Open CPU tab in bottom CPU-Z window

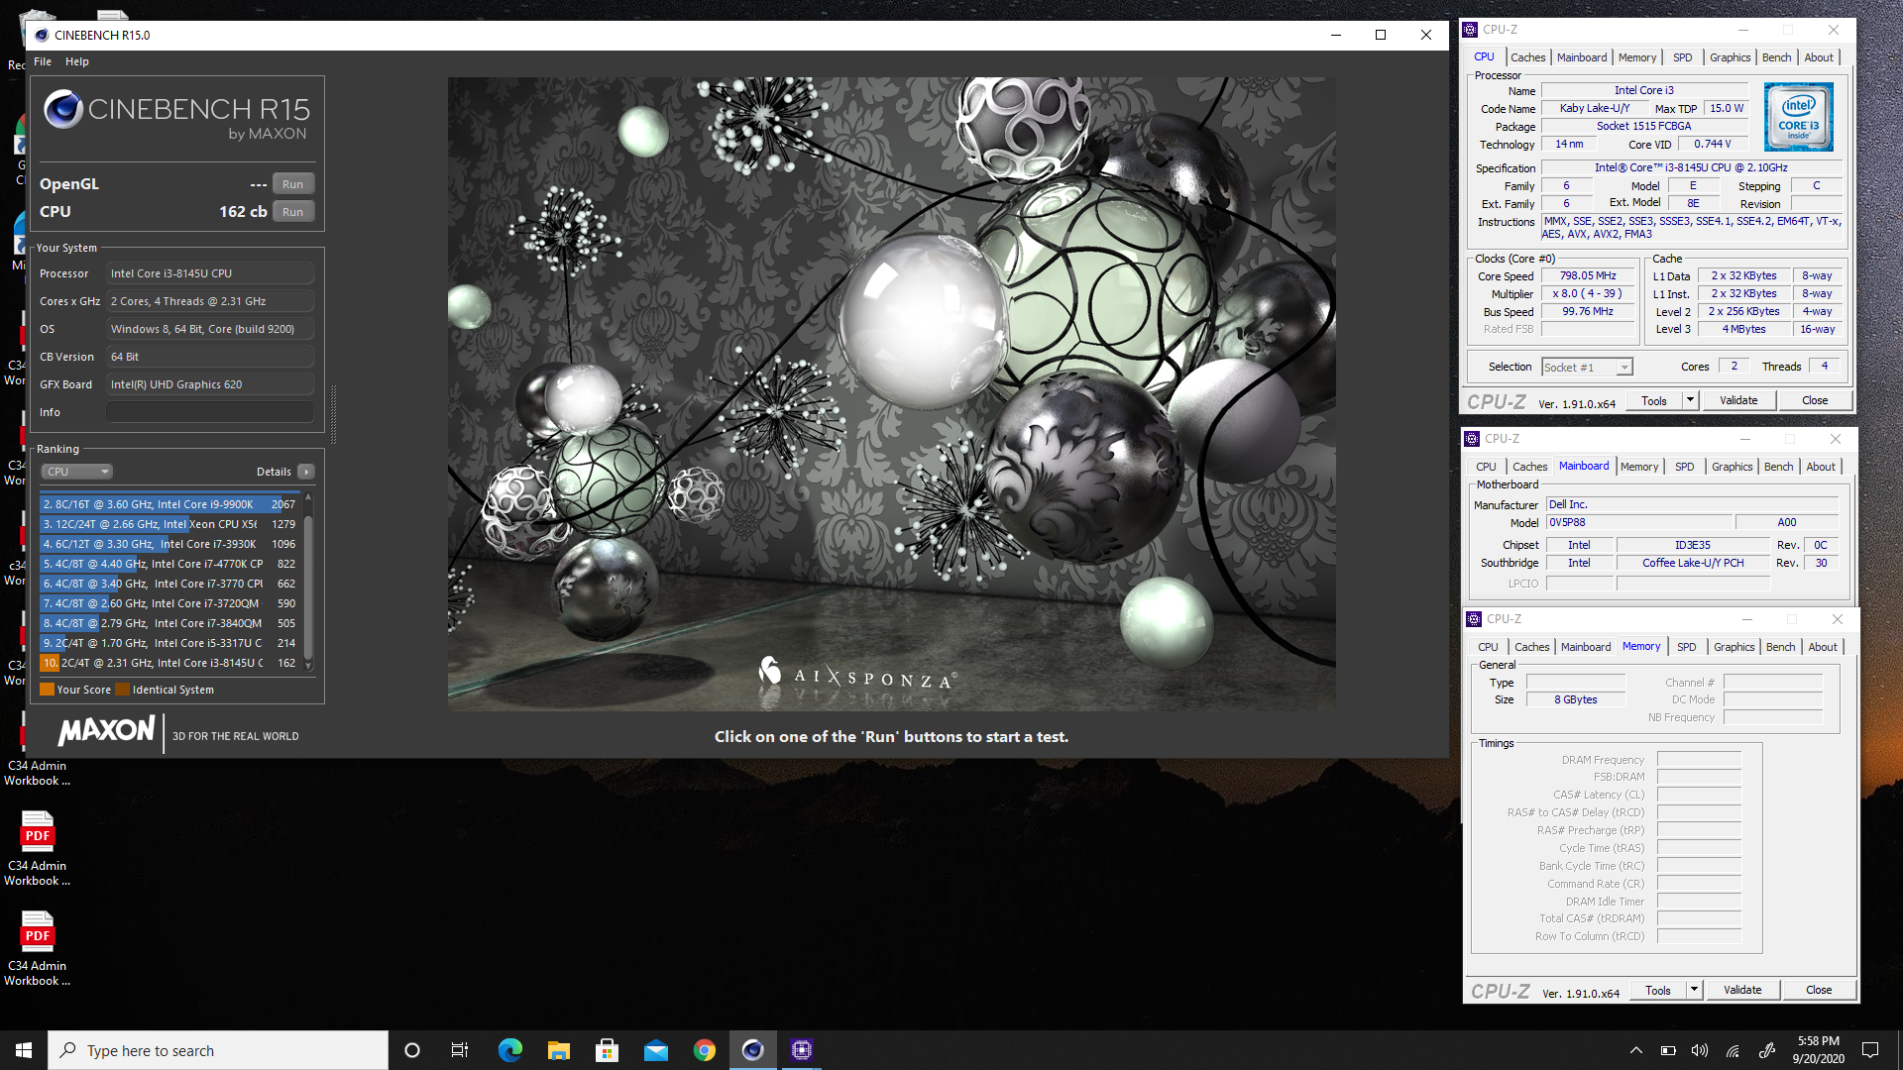click(1487, 647)
